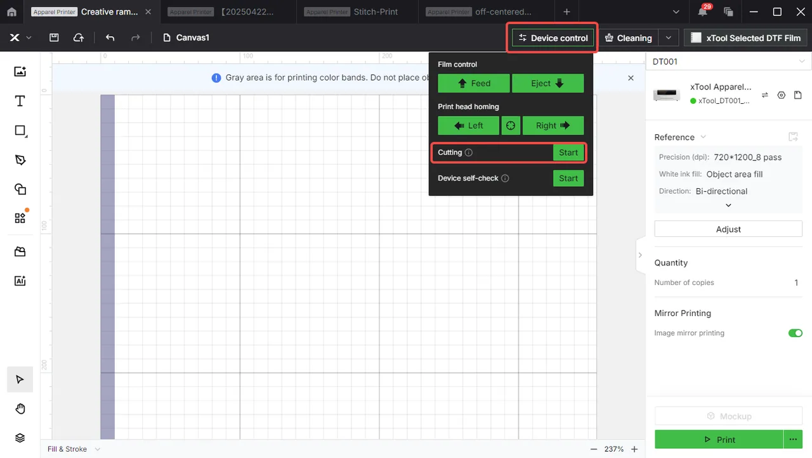Choose xTool Selected DTF Film material
812x458 pixels.
(x=745, y=38)
